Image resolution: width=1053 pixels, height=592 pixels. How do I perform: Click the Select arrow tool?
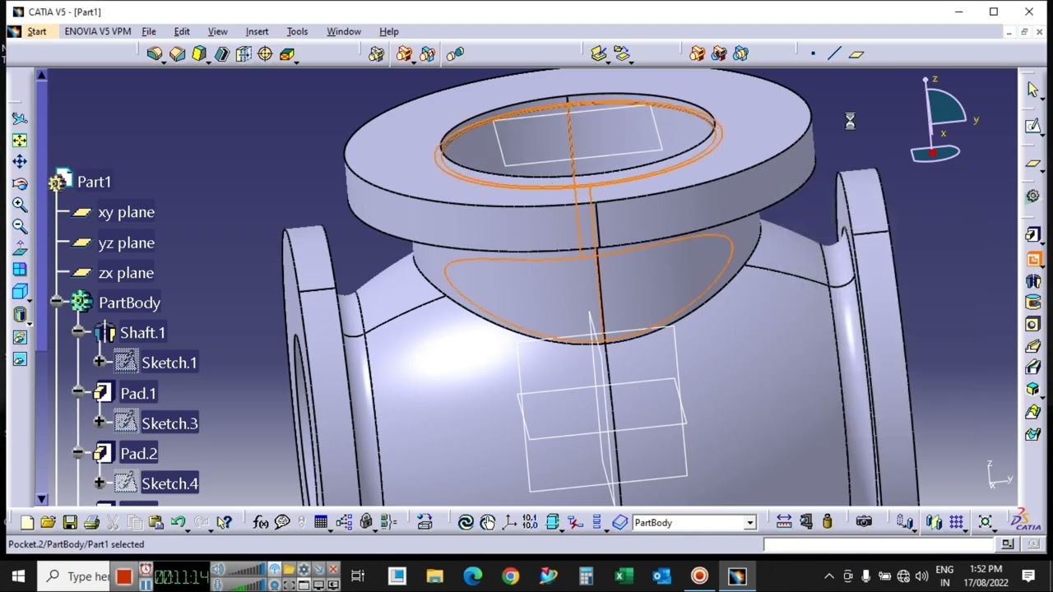coord(1033,90)
